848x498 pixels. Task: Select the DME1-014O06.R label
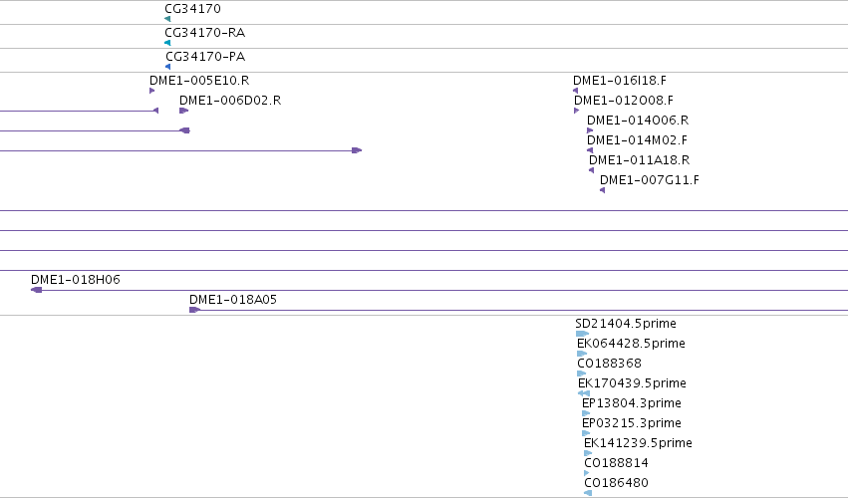pos(638,121)
